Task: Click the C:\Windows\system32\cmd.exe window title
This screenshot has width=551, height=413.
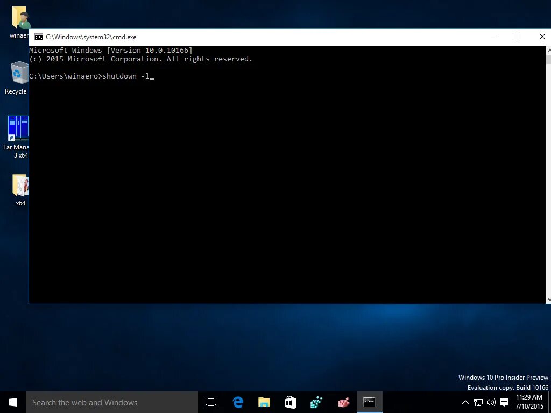Action: pos(91,37)
